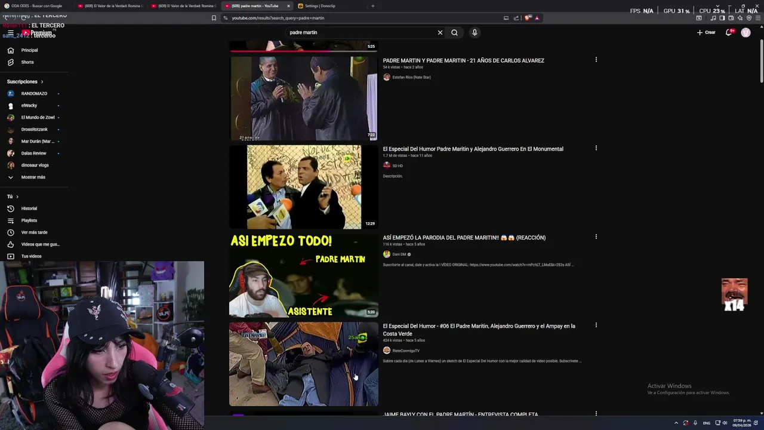Open the media control music-note icon
Screen dimensions: 764x430
pyautogui.click(x=713, y=18)
